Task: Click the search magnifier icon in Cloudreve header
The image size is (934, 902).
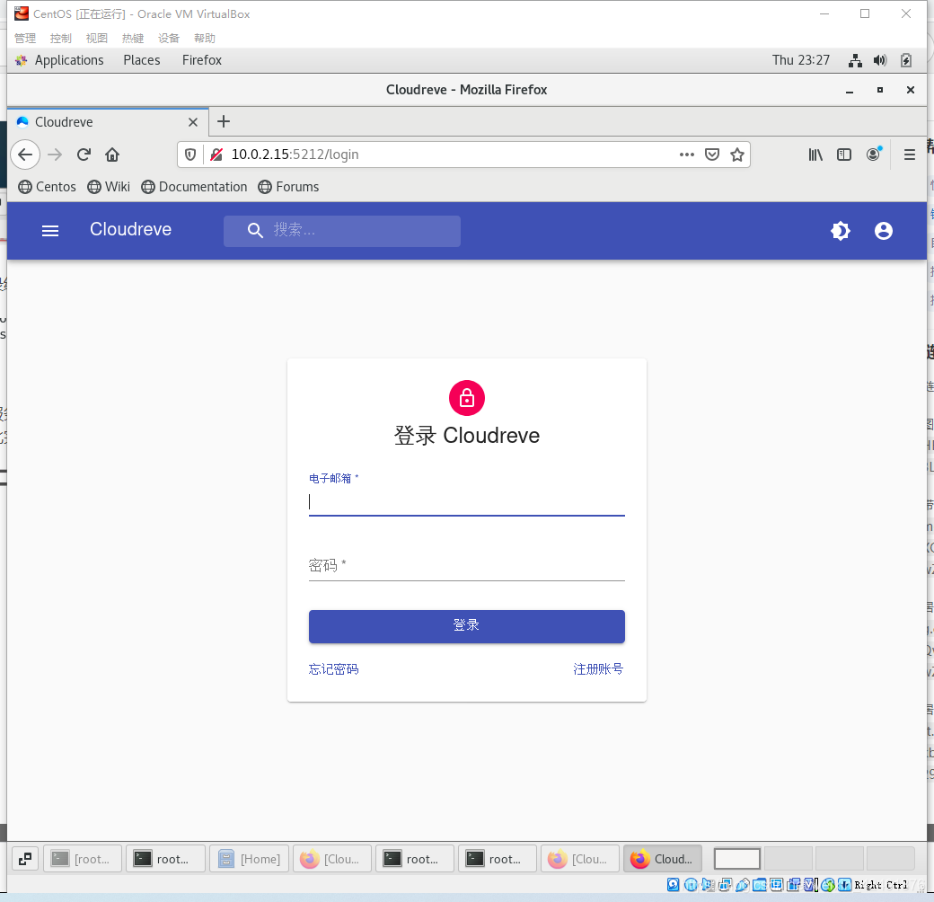Action: [255, 231]
